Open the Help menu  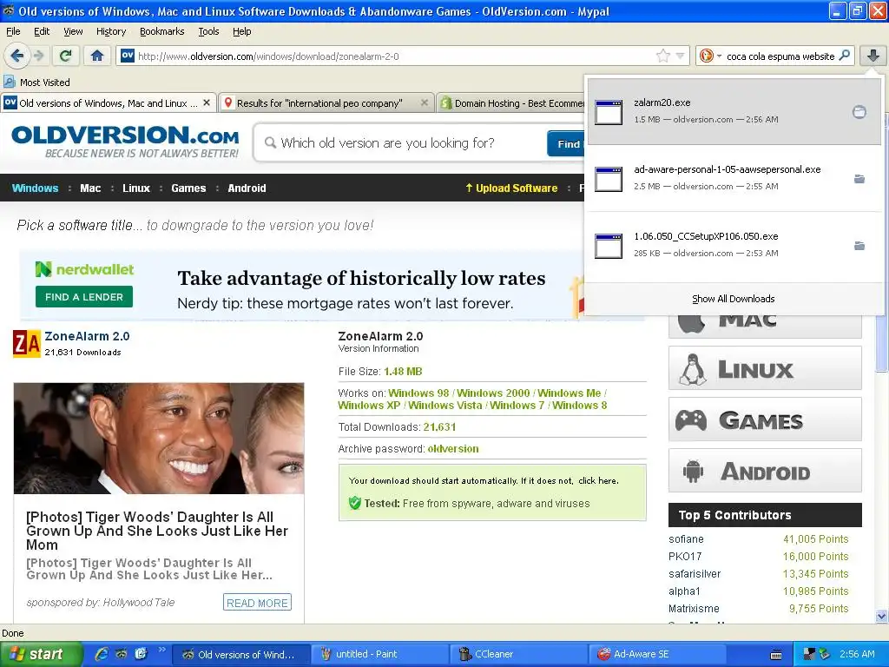[241, 31]
